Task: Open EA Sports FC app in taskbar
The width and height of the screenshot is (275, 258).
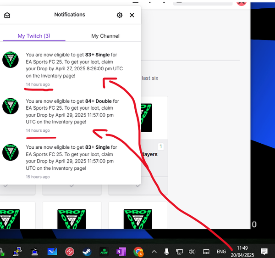Action: click(104, 252)
